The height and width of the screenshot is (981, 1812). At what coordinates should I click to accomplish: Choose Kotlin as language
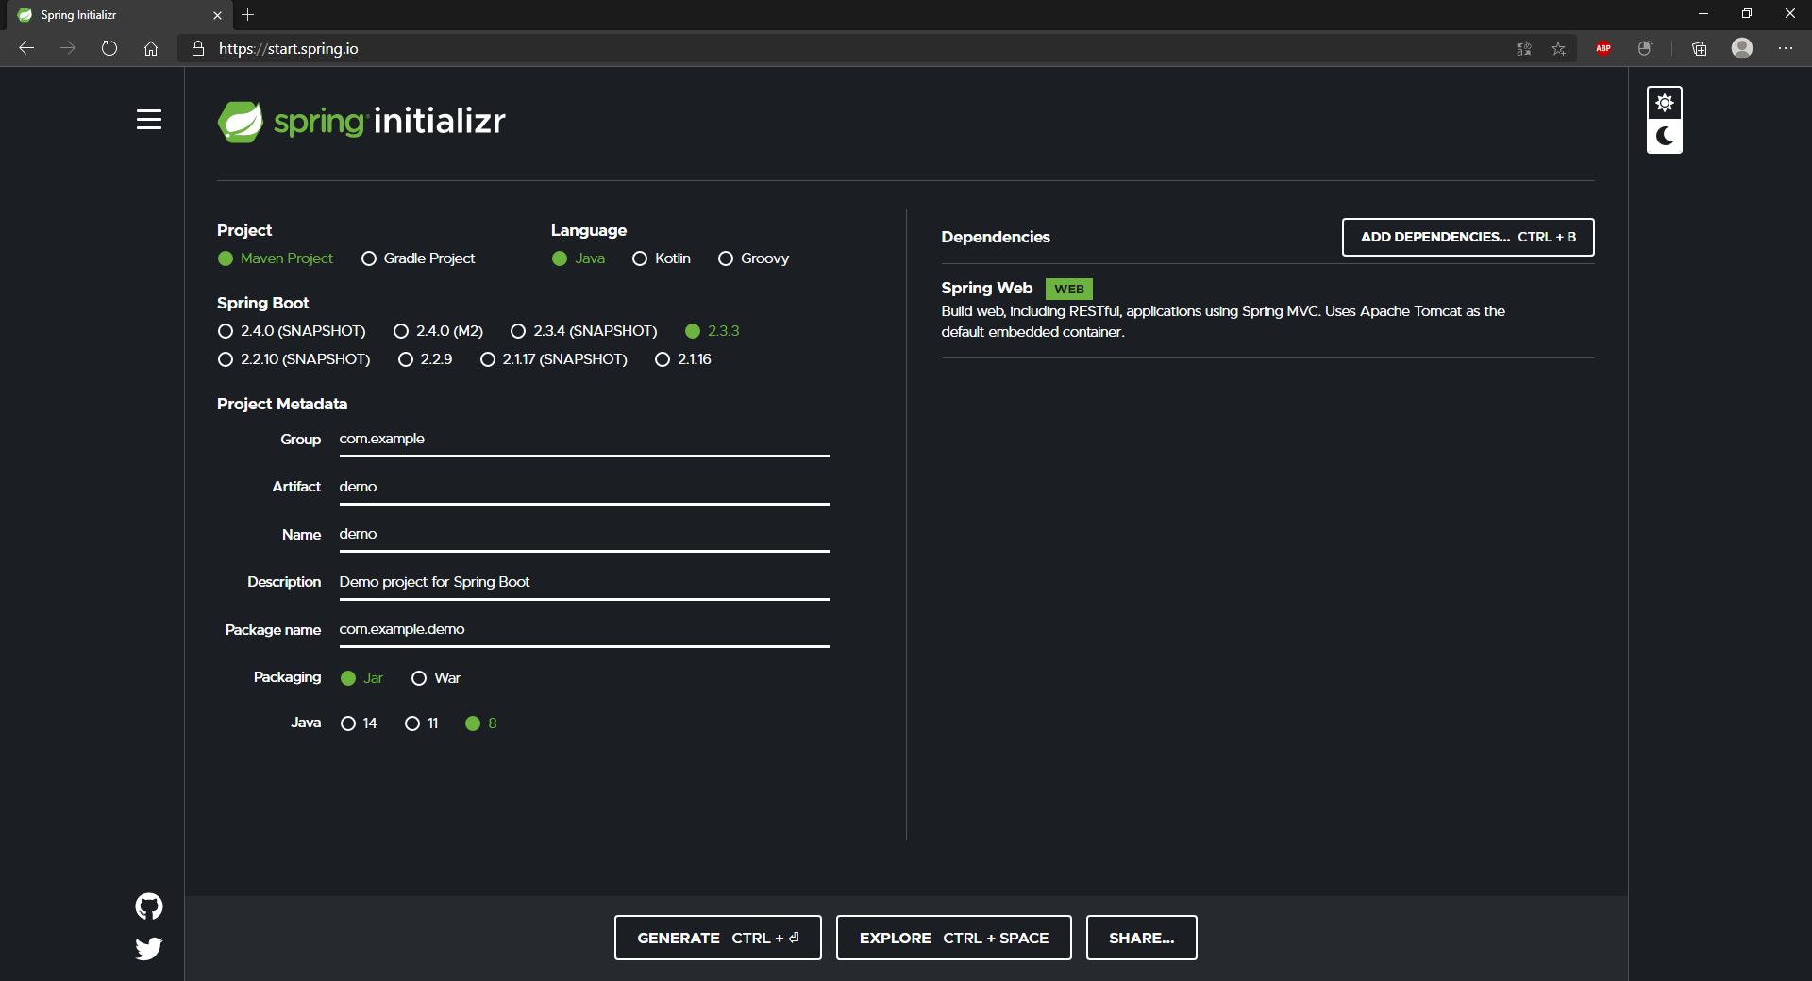point(662,258)
